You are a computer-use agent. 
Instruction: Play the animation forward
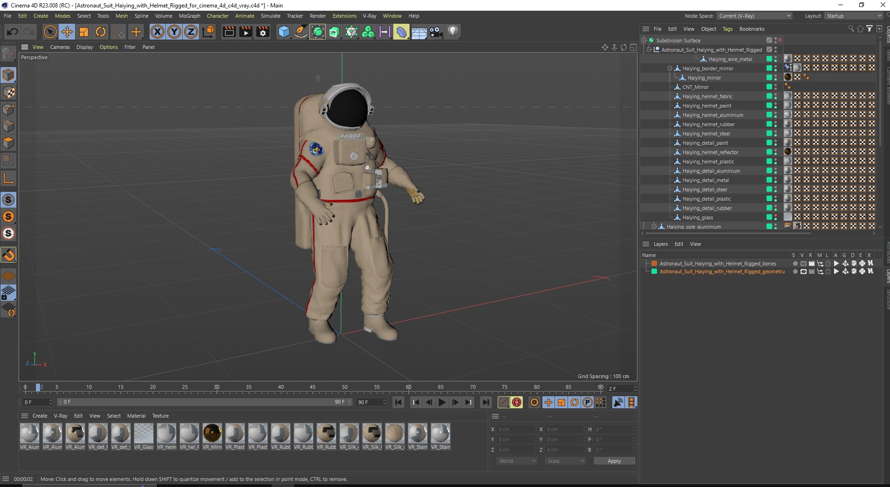click(x=442, y=402)
